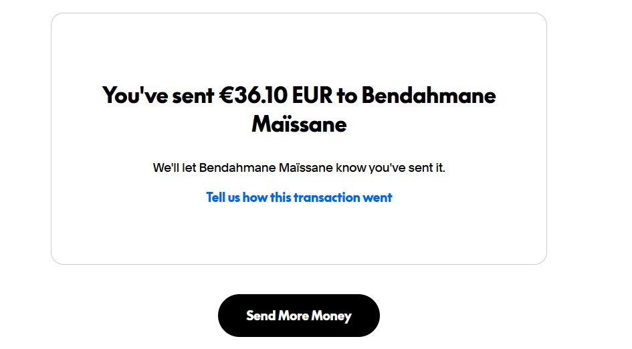Viewport: 632px width, 349px height.
Task: Click the word 'to' before the recipient name
Action: [347, 96]
